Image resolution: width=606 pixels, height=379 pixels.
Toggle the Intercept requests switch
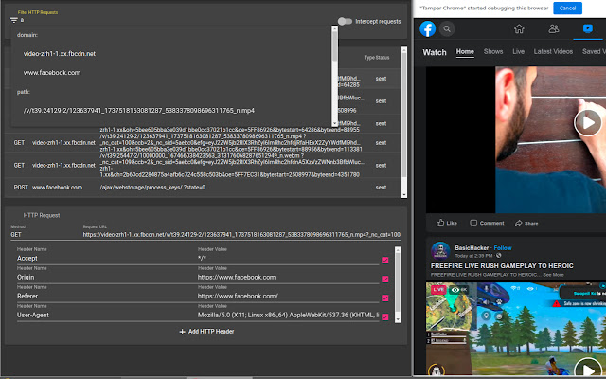(x=345, y=21)
